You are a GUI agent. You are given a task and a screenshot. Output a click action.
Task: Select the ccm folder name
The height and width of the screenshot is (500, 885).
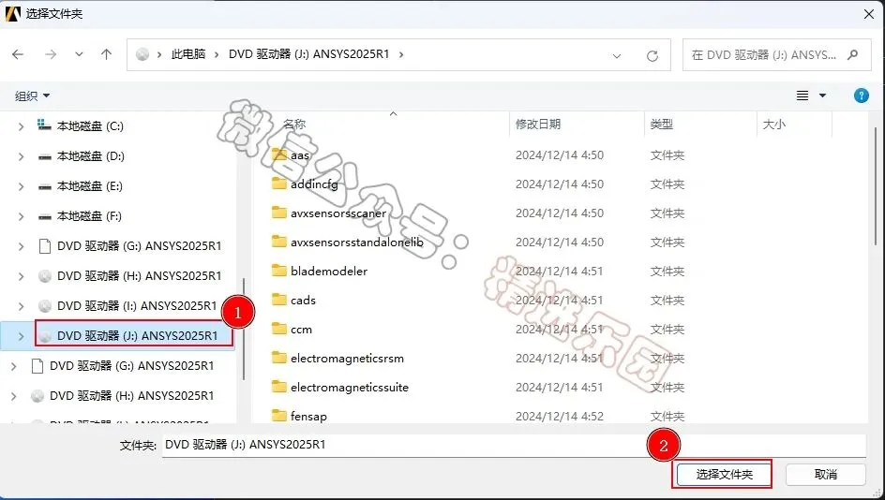pyautogui.click(x=301, y=330)
